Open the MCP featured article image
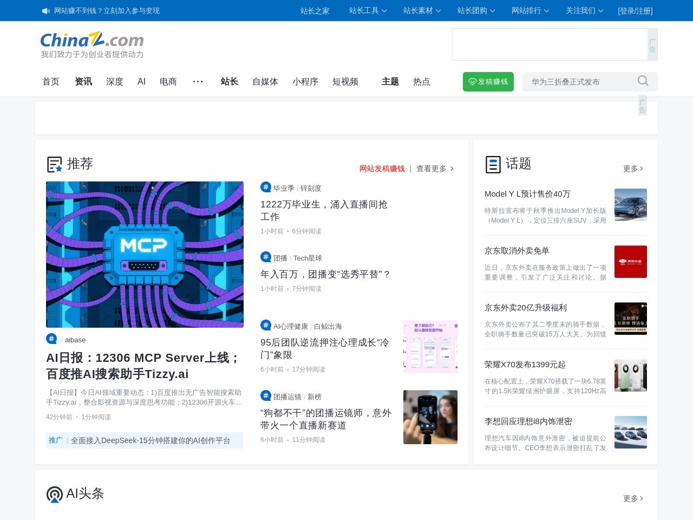The image size is (693, 520). tap(145, 254)
